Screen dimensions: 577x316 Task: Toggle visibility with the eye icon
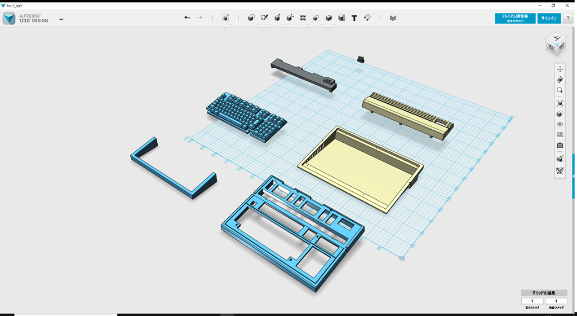coord(560,124)
